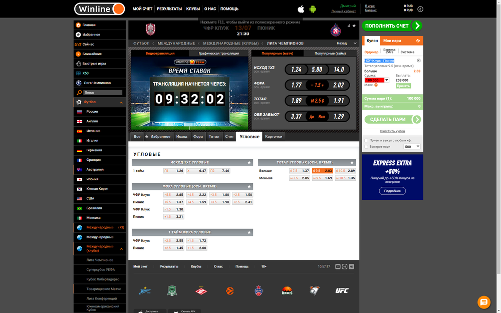Open the Личный кабинет link

(344, 12)
